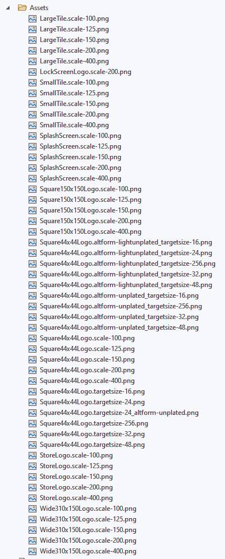Screen dimensions: 225x559
Task: Click image icon of SplashScreen.scale-150.png
Action: (x=33, y=157)
